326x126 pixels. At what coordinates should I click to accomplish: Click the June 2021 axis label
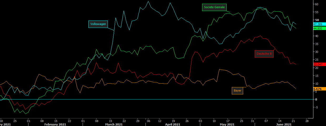pos(284,124)
